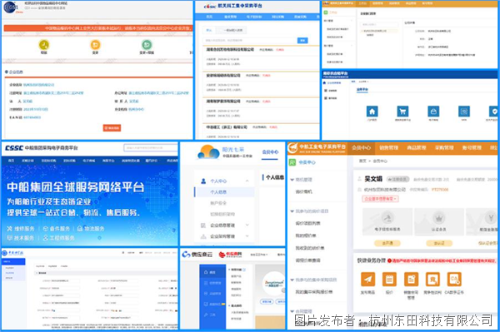Focus the search field in 航天科工集中采购平台
The image size is (500, 332).
pos(250,41)
